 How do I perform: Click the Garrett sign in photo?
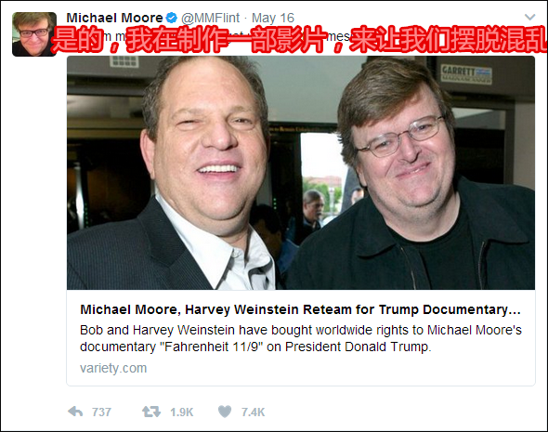(466, 73)
